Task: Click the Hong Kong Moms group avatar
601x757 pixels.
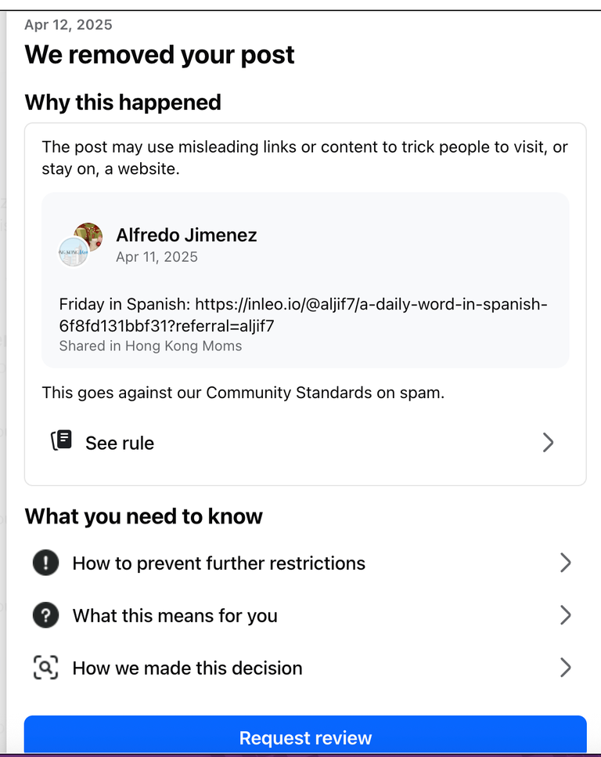Action: (74, 252)
